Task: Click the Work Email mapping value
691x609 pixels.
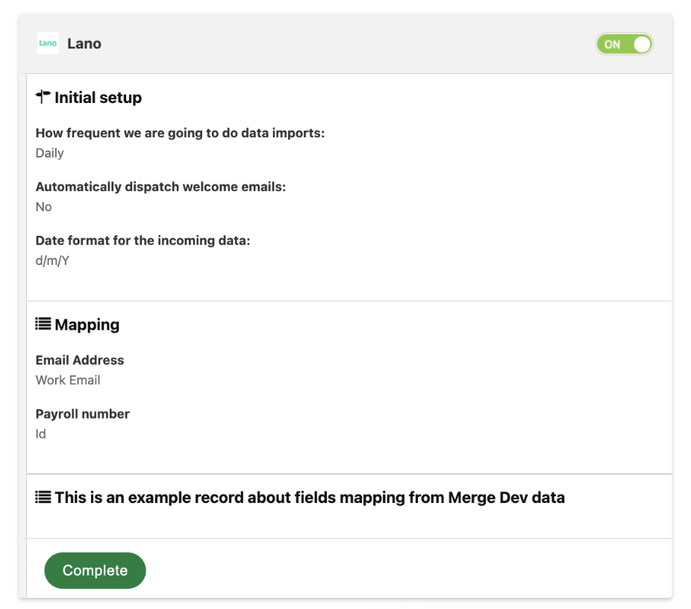Action: 68,381
